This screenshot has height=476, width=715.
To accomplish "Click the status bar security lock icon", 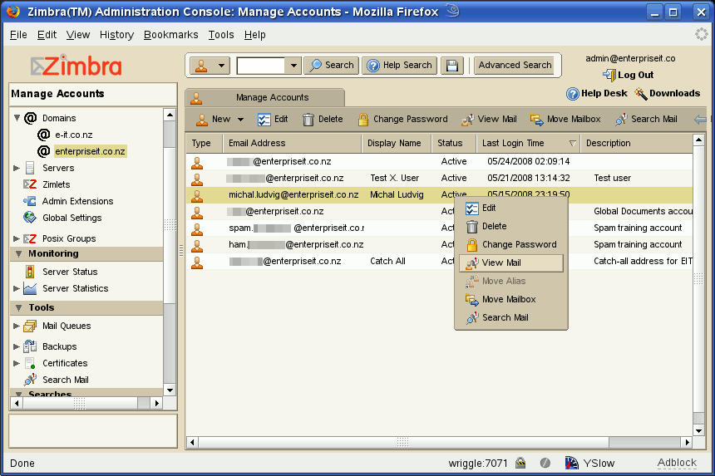I will tap(520, 464).
